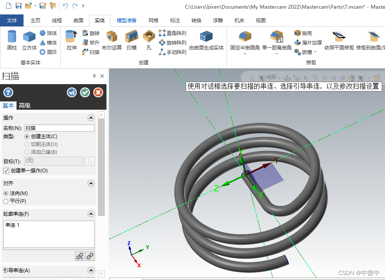Click the Redo arrow icon
Viewport: 385px width, 280px height.
pyautogui.click(x=75, y=6)
